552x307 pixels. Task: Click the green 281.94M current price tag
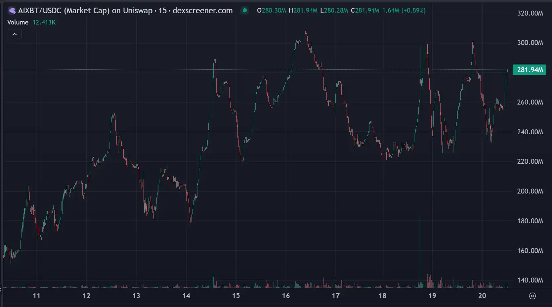tap(529, 70)
